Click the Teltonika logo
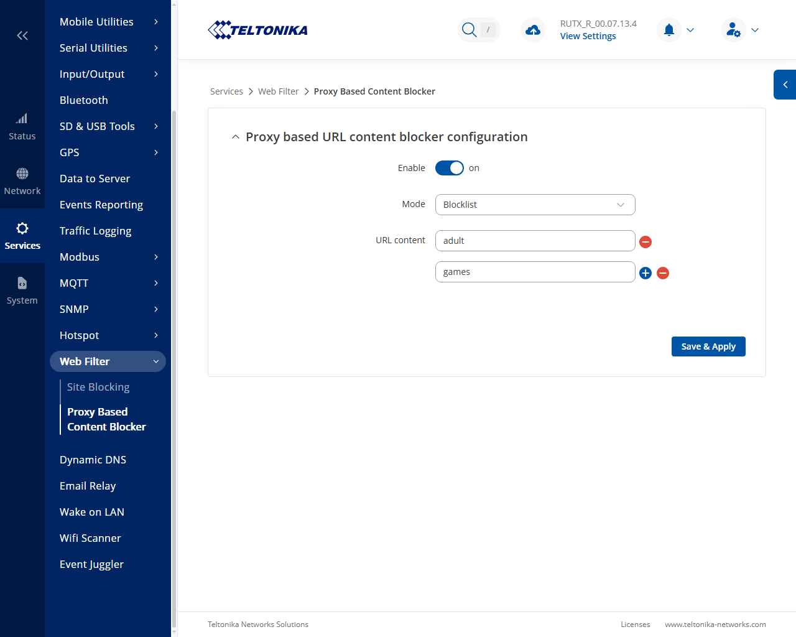 257,30
